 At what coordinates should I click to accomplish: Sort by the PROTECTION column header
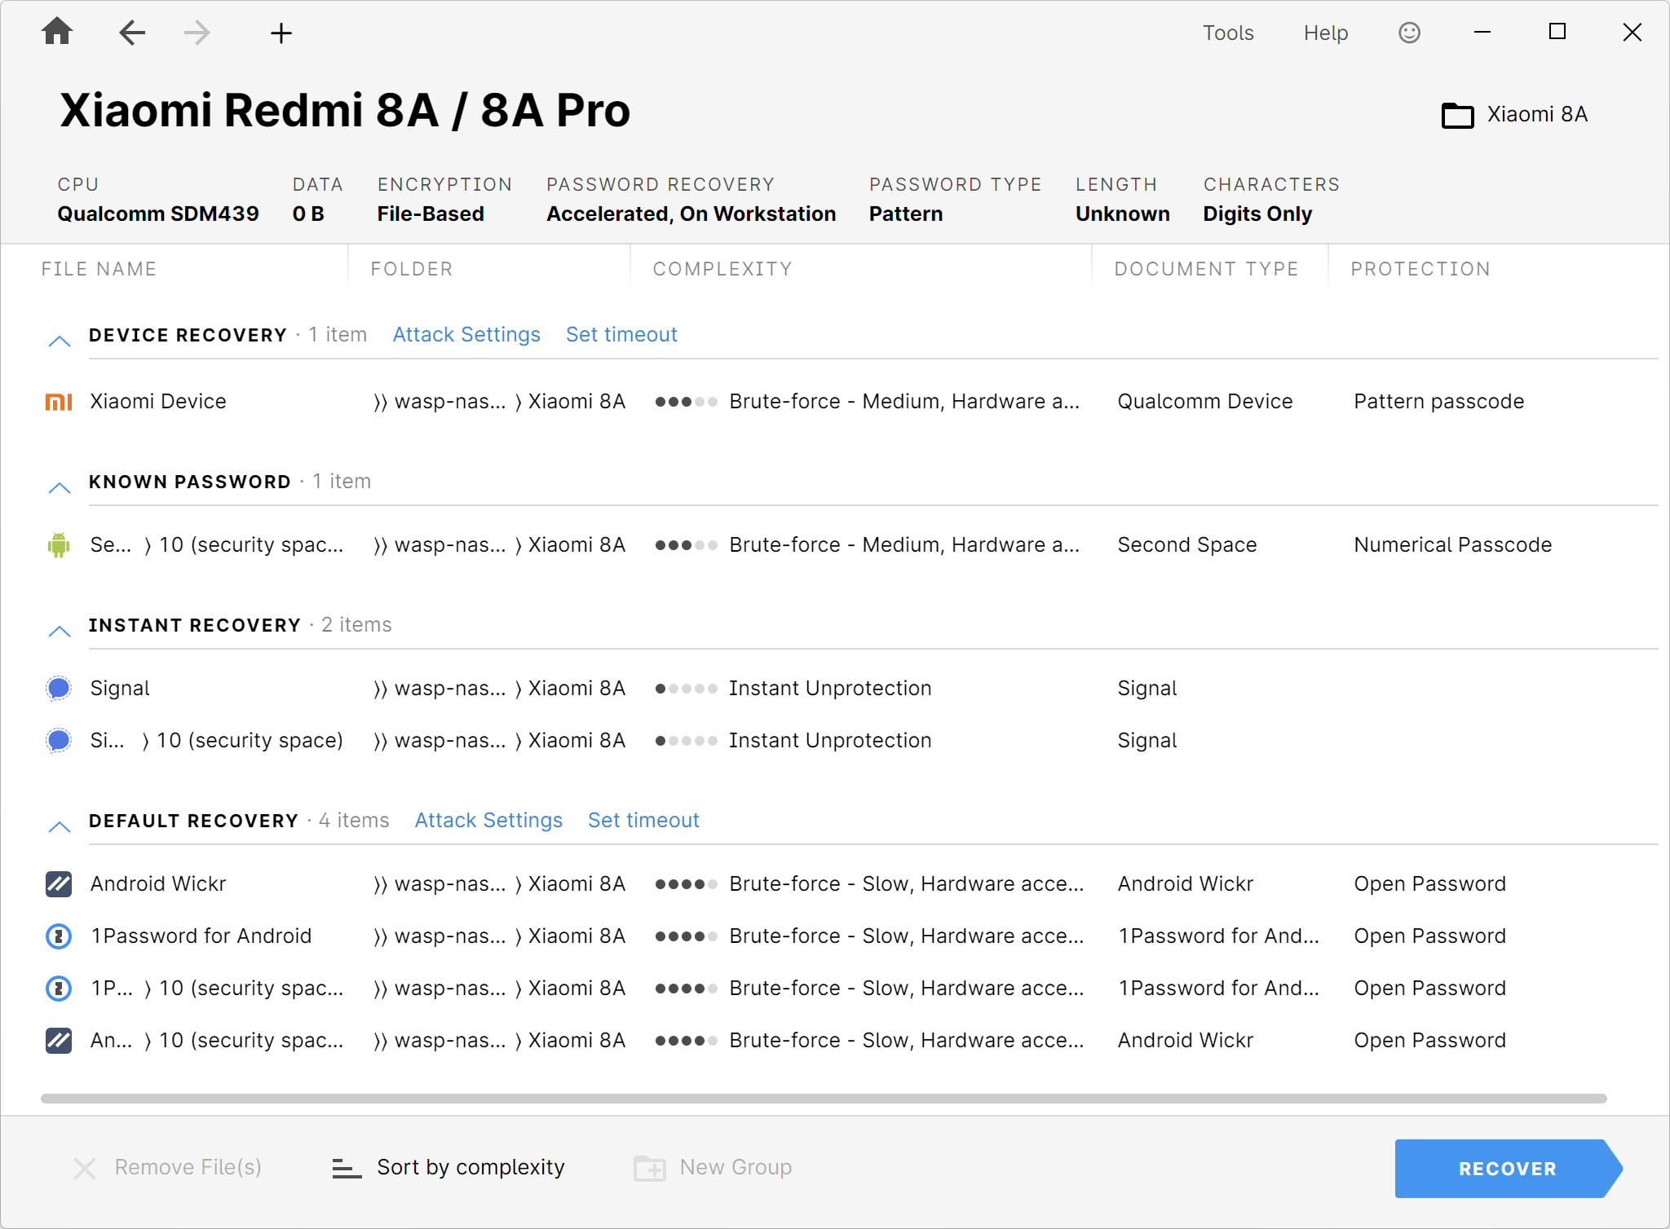coord(1420,269)
